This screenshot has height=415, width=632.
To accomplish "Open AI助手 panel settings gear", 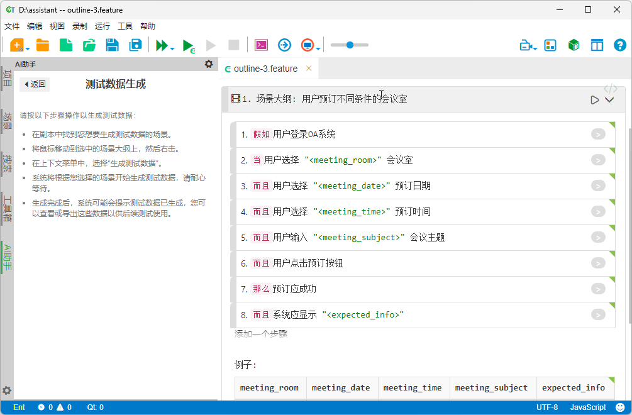I will pyautogui.click(x=209, y=64).
